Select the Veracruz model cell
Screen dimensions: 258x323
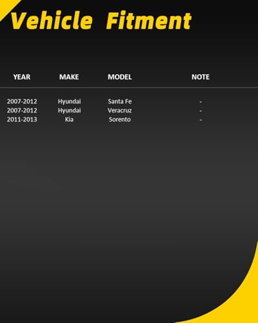point(120,110)
